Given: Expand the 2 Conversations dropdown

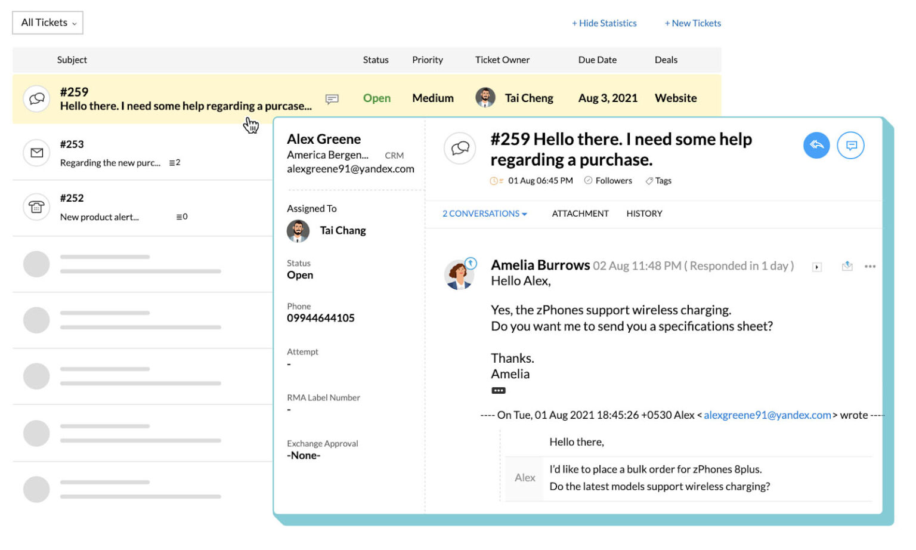Looking at the screenshot, I should pyautogui.click(x=484, y=213).
